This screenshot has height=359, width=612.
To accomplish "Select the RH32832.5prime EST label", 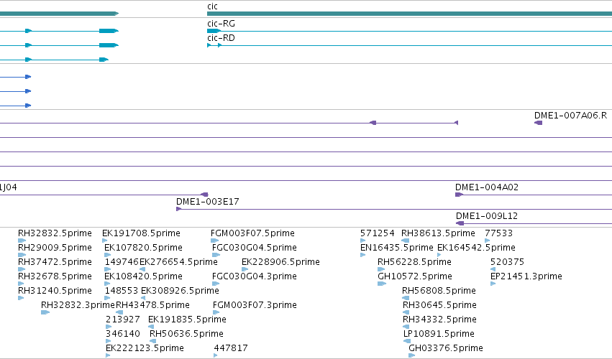I will [55, 233].
